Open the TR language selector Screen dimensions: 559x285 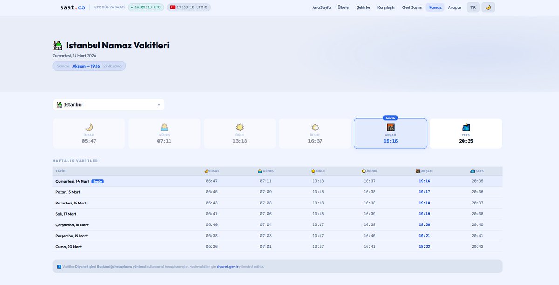(x=473, y=7)
